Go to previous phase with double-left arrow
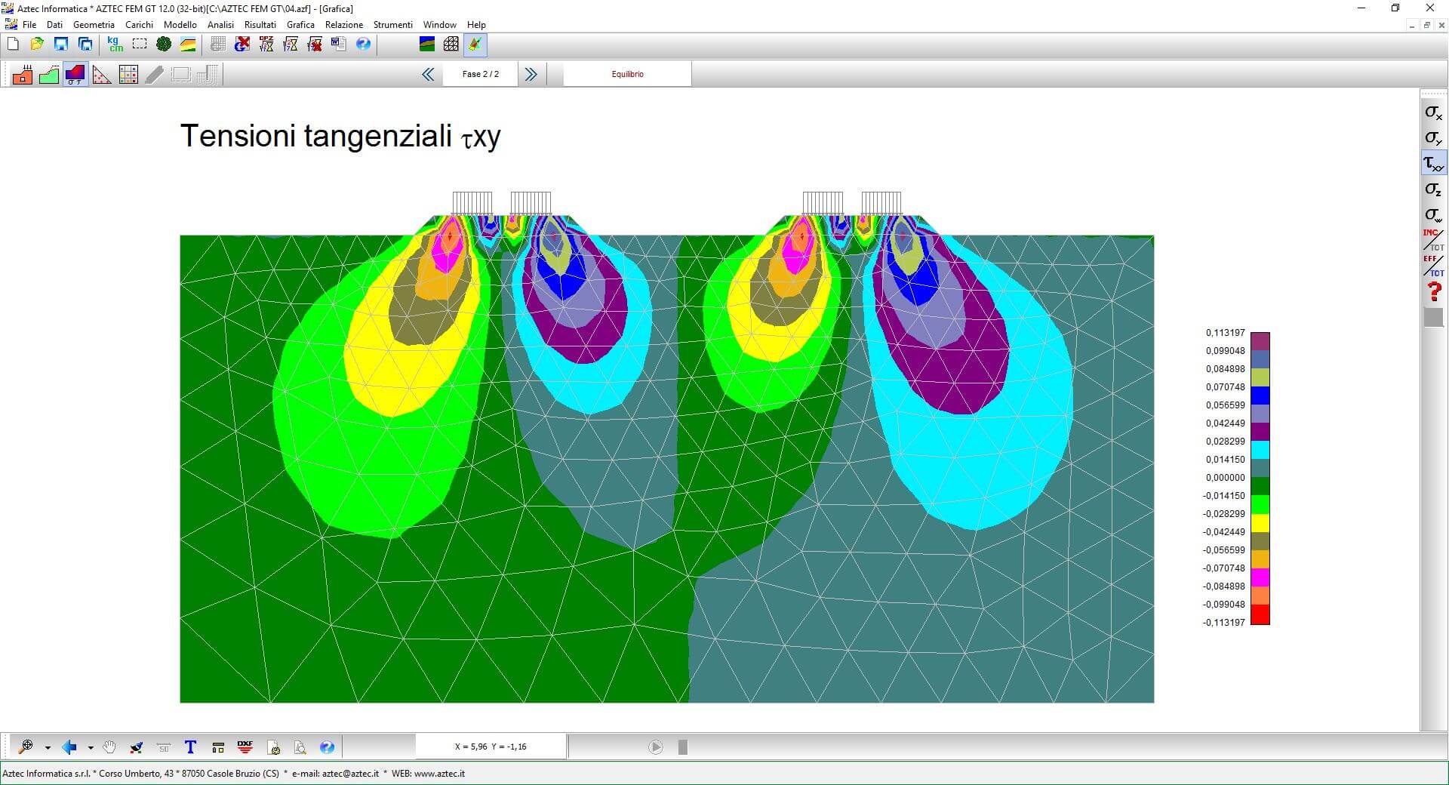Viewport: 1449px width, 785px height. [x=428, y=74]
